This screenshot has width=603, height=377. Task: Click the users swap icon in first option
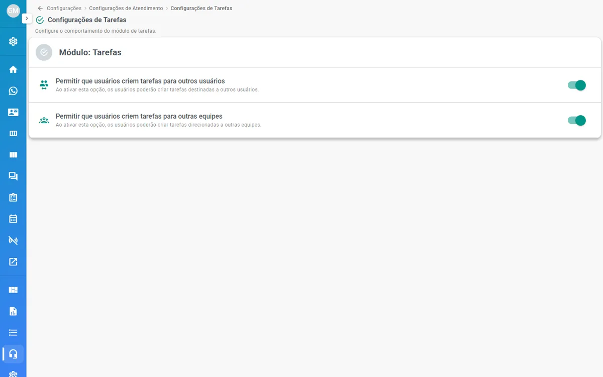point(44,85)
